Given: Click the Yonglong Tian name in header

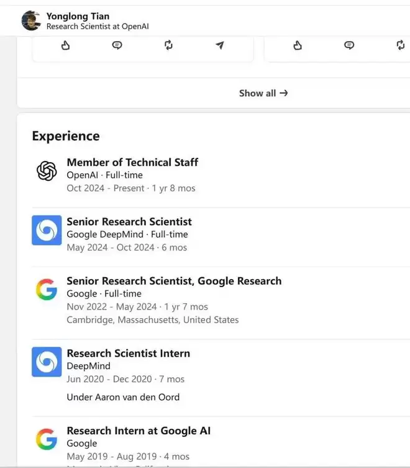Looking at the screenshot, I should 78,16.
